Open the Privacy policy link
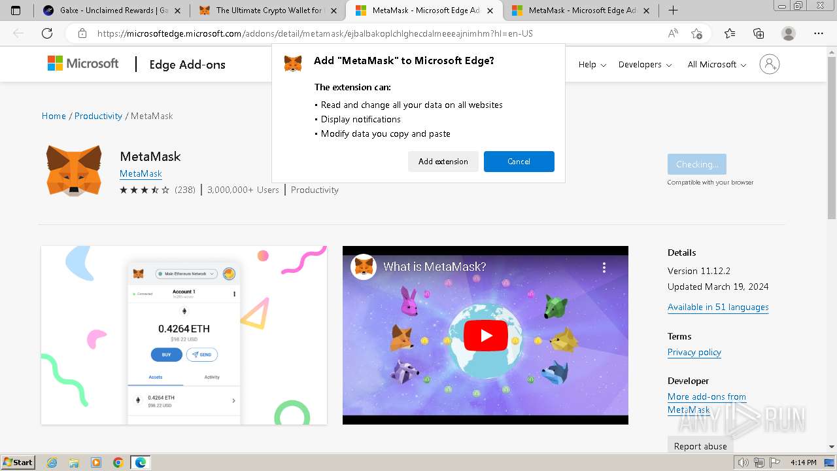The height and width of the screenshot is (471, 837). click(694, 352)
